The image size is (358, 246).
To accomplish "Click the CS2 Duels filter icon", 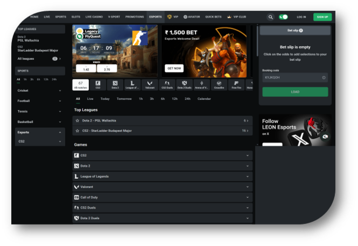I will [167, 84].
